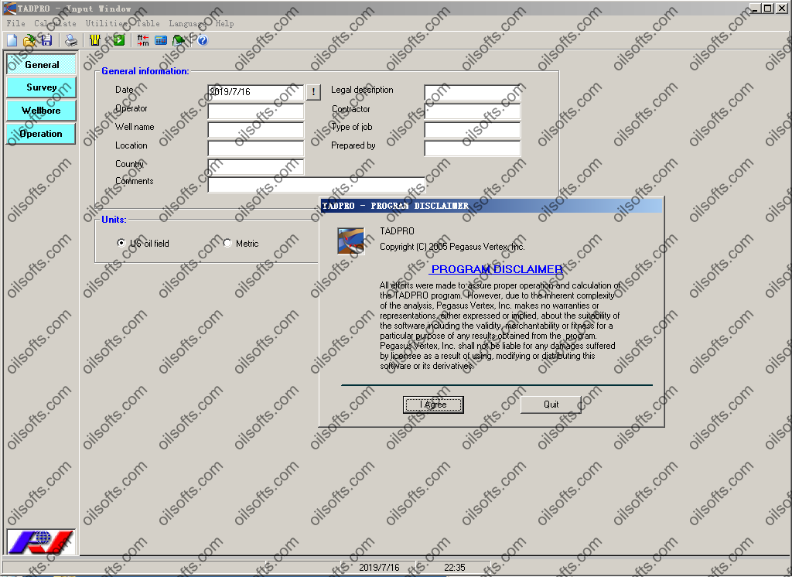Viewport: 792px width, 577px height.
Task: Click the Open folder toolbar icon
Action: click(29, 40)
